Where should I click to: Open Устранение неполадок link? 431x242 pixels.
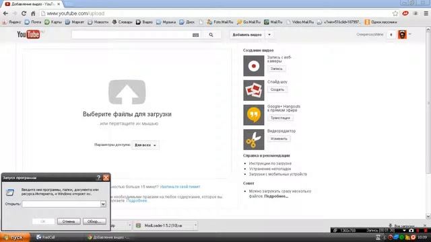270,169
